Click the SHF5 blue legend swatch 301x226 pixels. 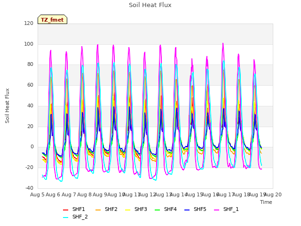[x=187, y=210]
